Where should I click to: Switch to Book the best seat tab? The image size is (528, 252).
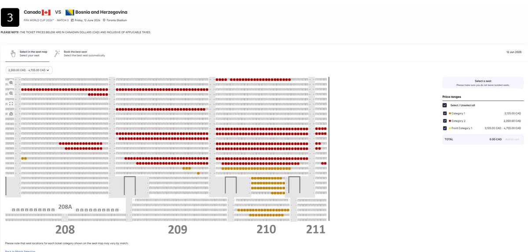coord(80,54)
